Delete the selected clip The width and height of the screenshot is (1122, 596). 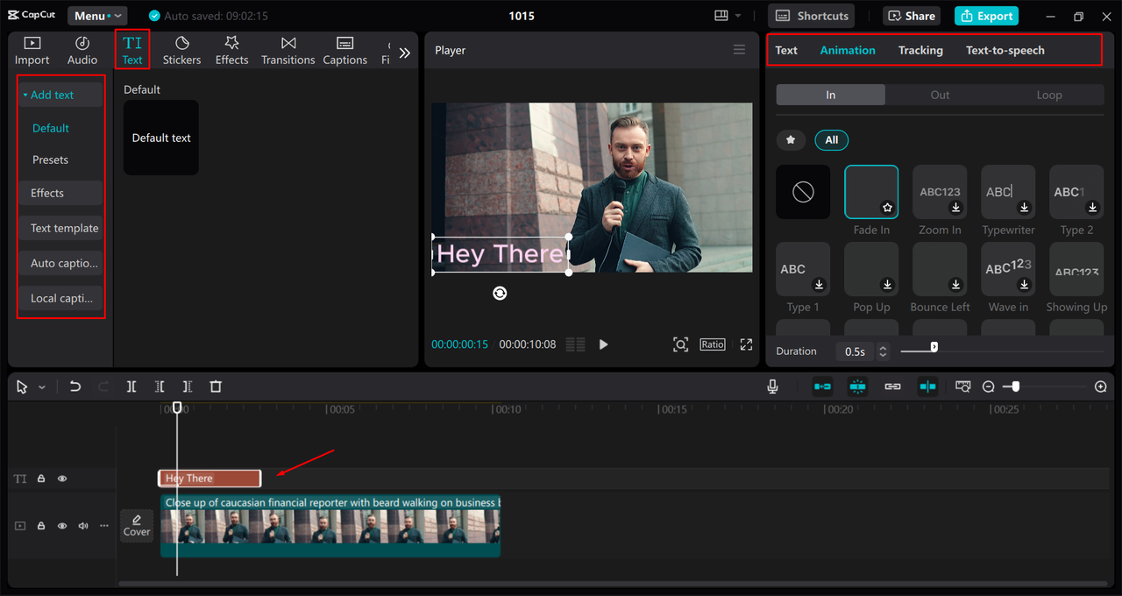pos(216,387)
